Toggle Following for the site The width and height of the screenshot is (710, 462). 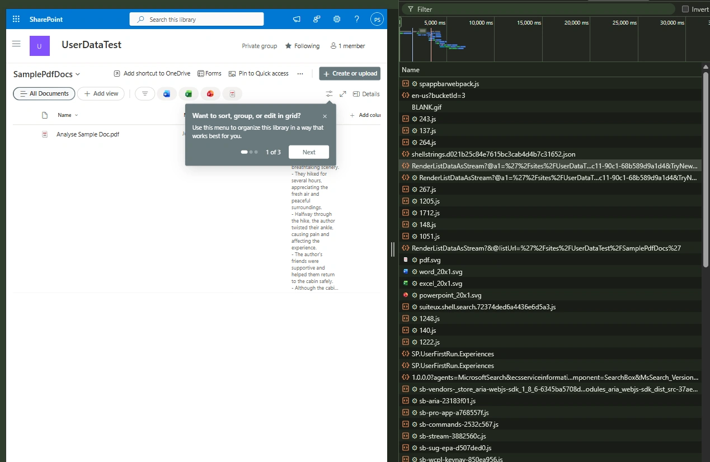point(302,46)
